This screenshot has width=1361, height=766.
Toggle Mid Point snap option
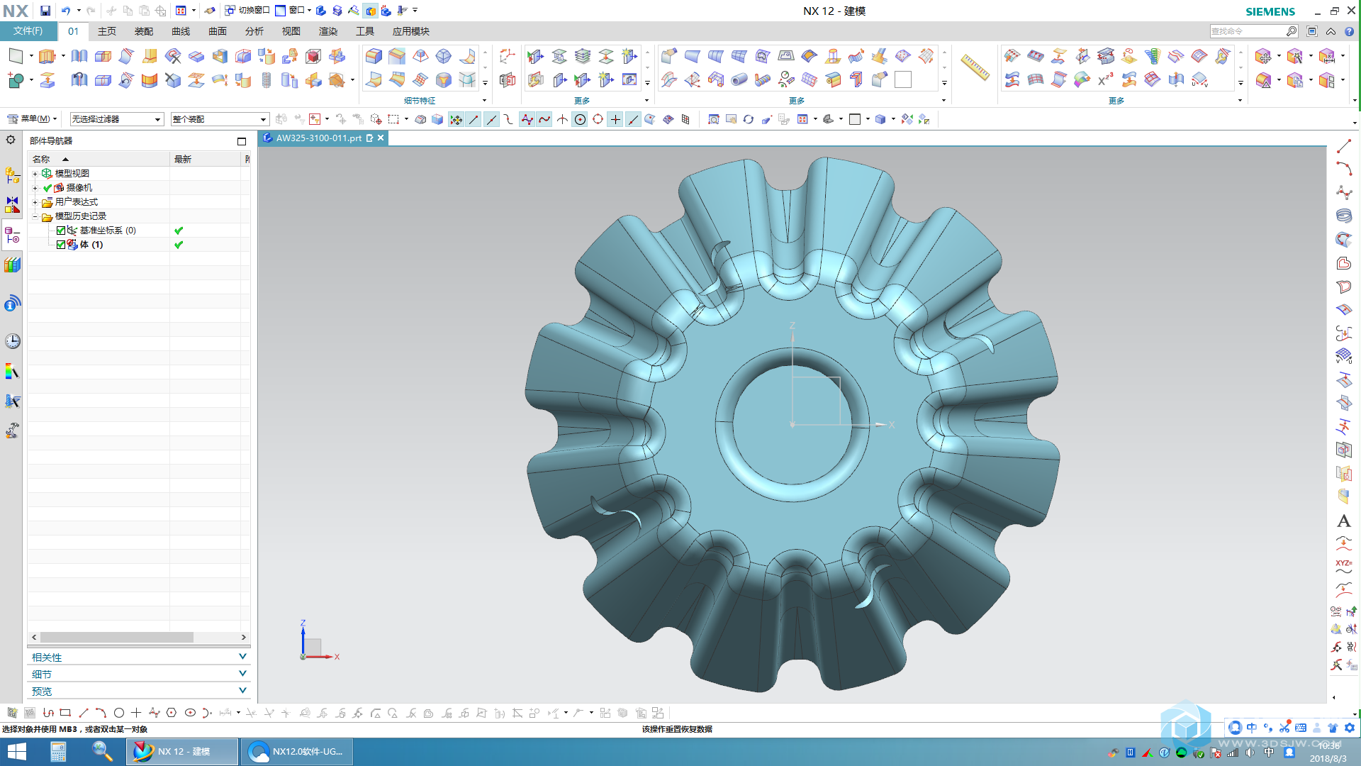point(491,119)
